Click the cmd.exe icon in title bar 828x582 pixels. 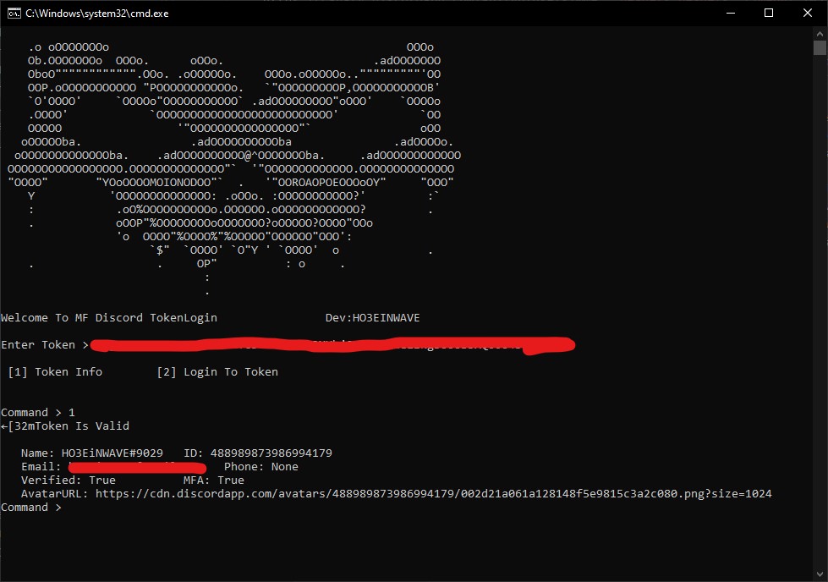pos(14,14)
